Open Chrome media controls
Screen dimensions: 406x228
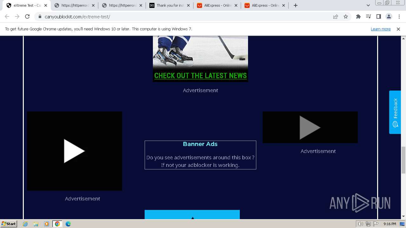point(369,16)
